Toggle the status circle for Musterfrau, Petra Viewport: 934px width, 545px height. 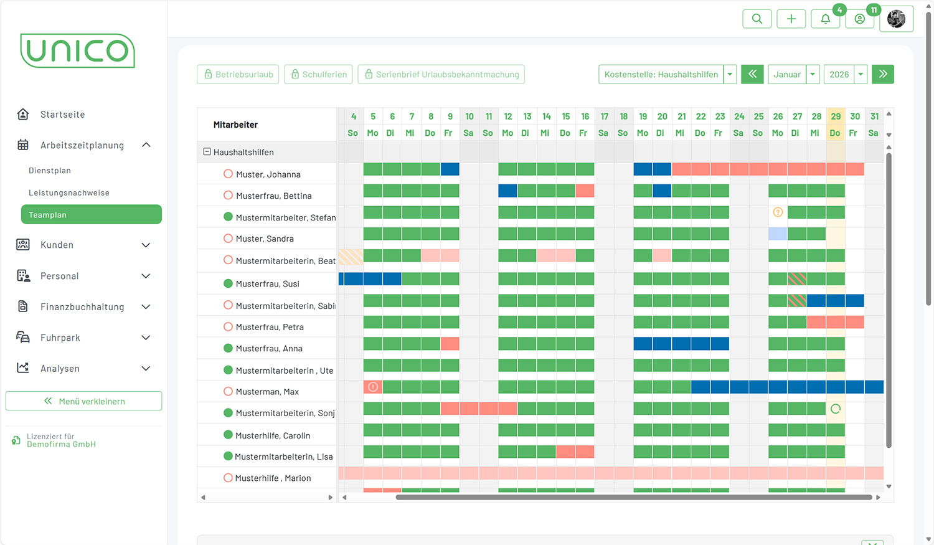point(228,326)
